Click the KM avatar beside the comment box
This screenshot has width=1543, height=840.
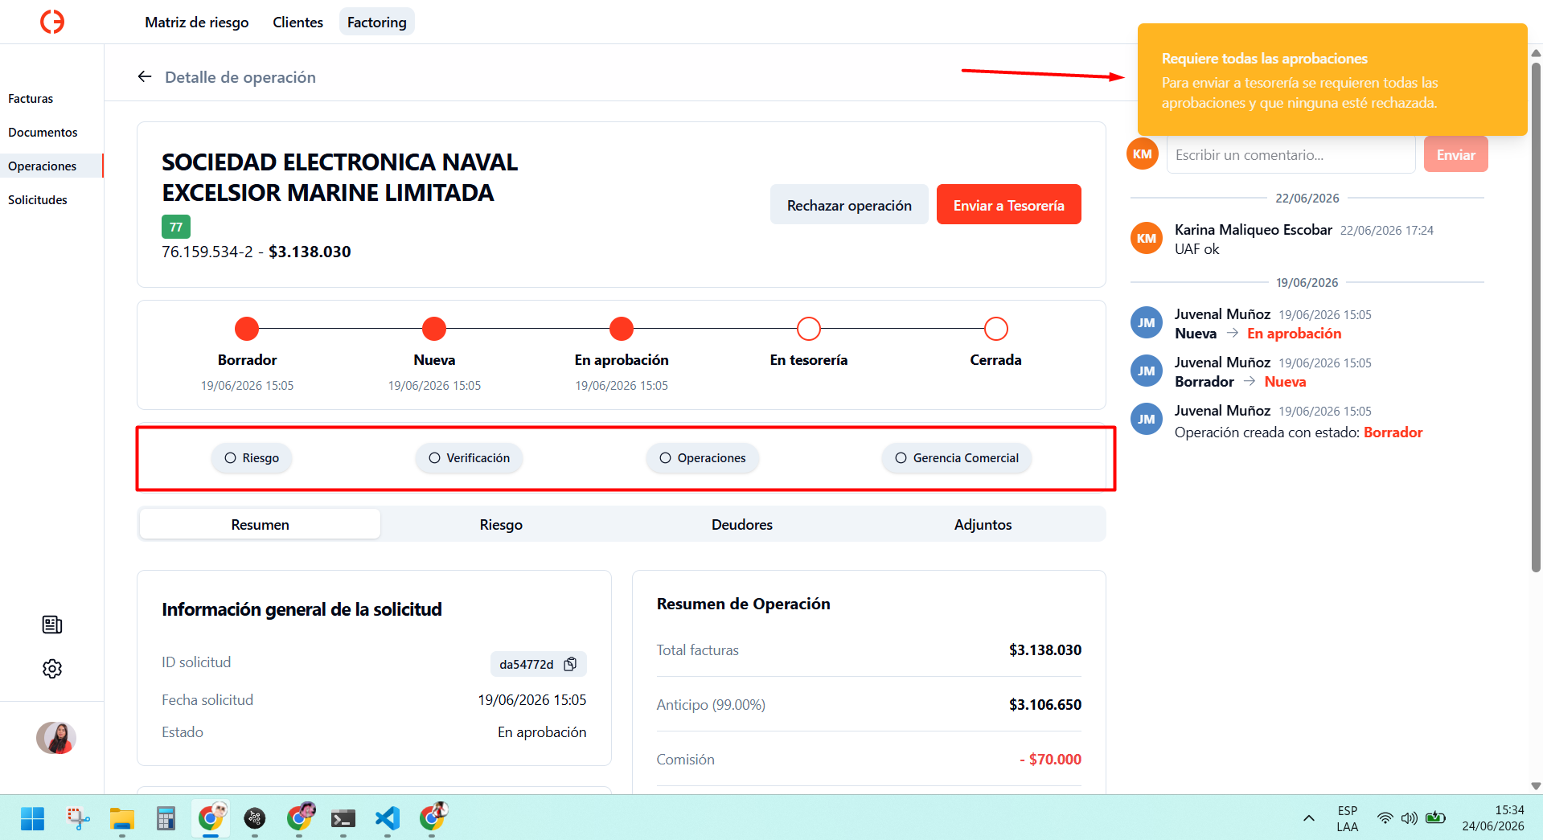(x=1143, y=154)
